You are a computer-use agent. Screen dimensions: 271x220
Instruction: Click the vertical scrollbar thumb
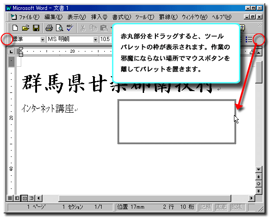coord(259,72)
